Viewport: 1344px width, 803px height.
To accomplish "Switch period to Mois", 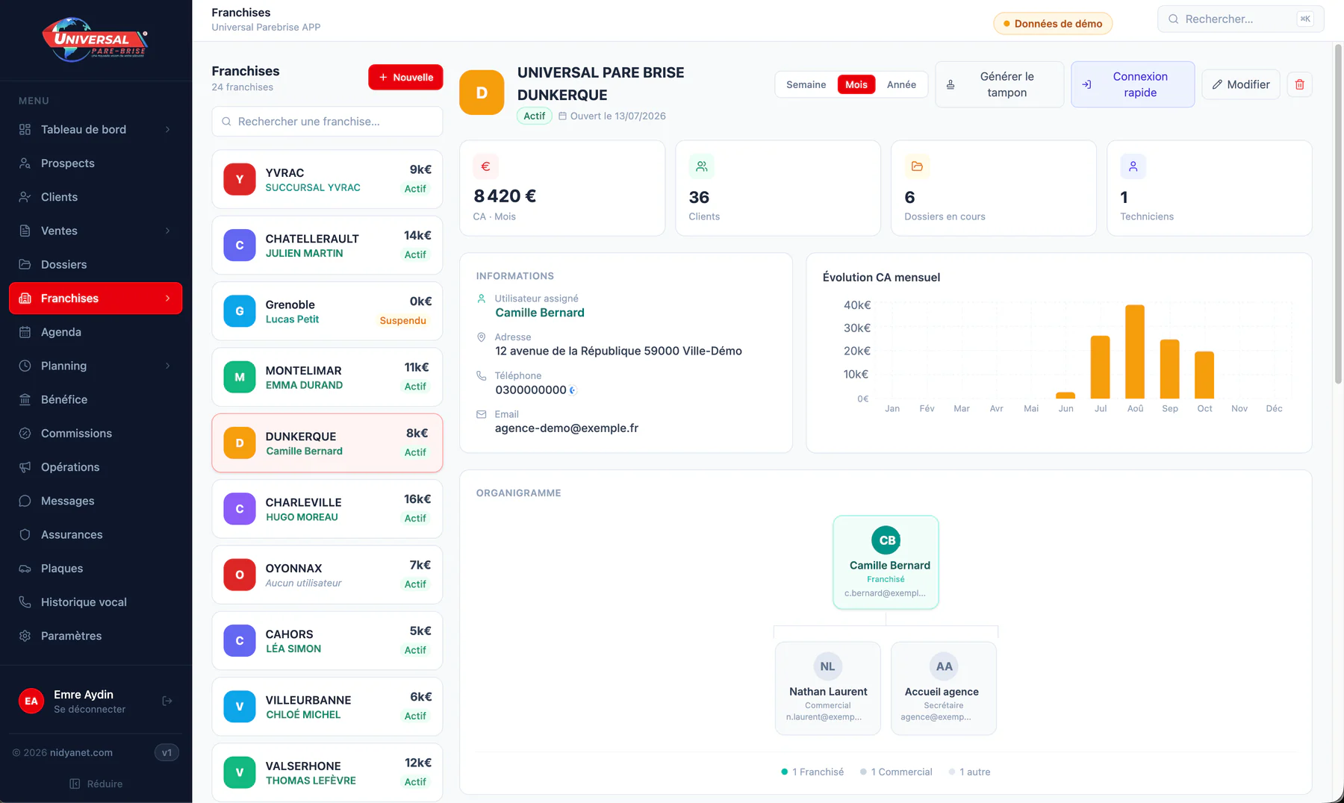I will tap(856, 84).
